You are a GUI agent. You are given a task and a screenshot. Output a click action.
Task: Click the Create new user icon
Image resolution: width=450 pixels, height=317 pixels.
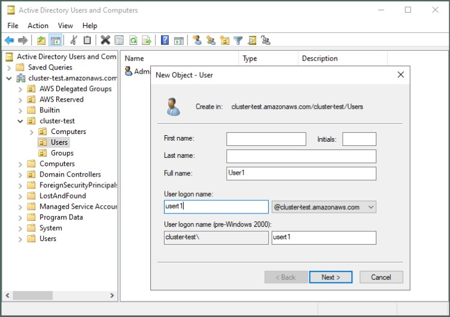197,40
